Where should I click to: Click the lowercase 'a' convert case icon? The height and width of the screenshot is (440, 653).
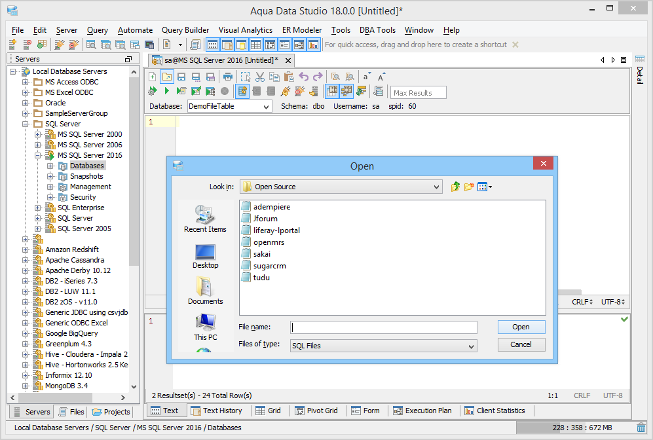(x=366, y=77)
